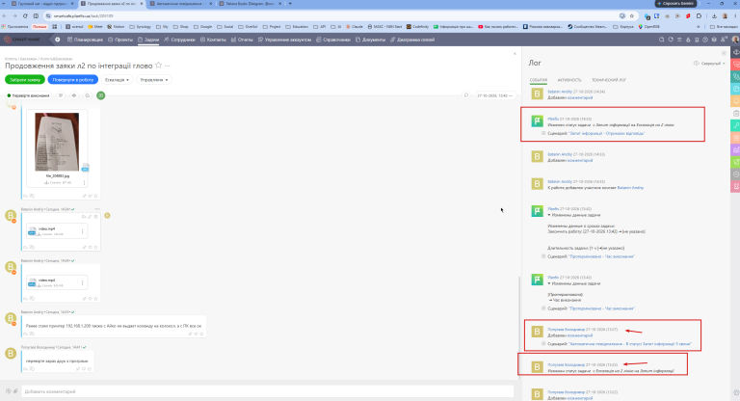
Task: Delete the 14:54 video comment with the trash icon
Action: click(95, 217)
